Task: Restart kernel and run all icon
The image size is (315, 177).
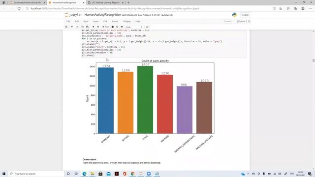Action: (122, 27)
